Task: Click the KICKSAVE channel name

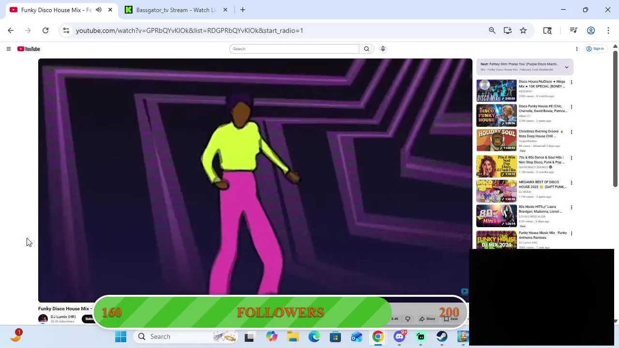Action: (x=525, y=91)
